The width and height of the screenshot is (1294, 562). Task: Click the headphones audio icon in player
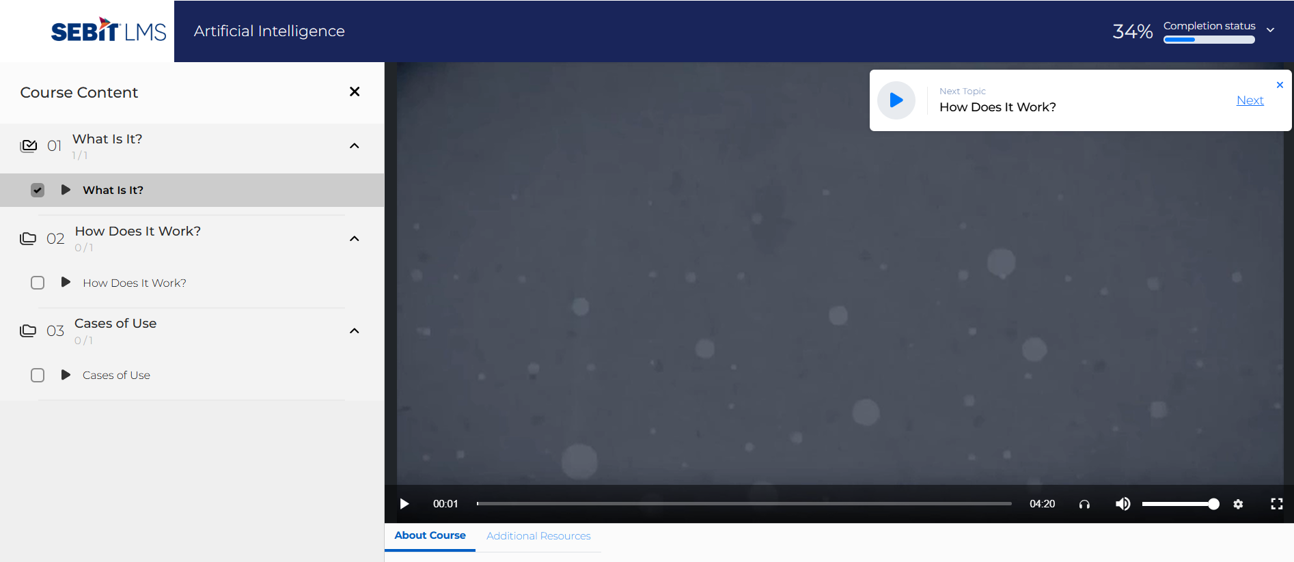click(x=1084, y=504)
